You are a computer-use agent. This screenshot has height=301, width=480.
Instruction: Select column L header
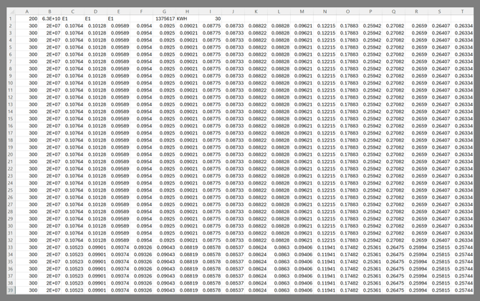(279, 11)
